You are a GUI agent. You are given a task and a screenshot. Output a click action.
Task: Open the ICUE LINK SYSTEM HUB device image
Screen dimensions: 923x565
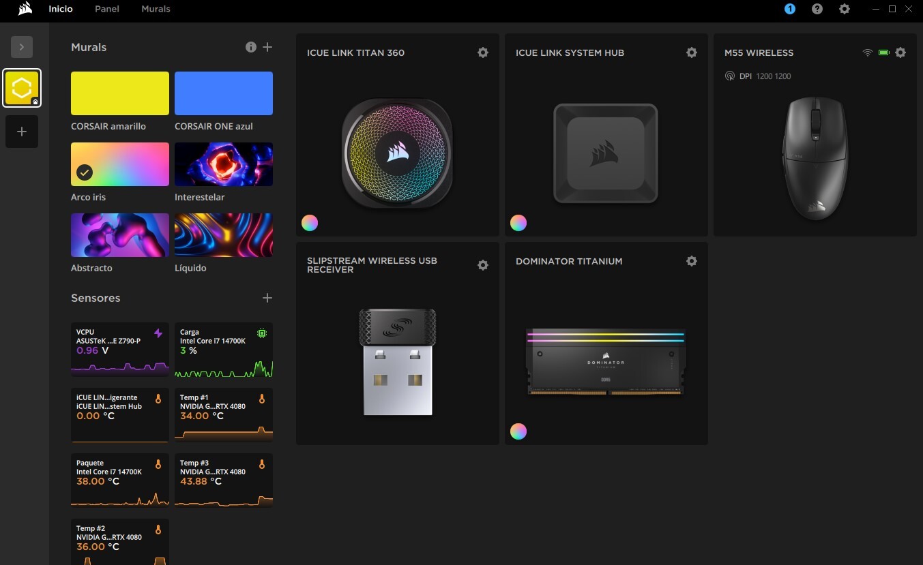[x=606, y=153]
